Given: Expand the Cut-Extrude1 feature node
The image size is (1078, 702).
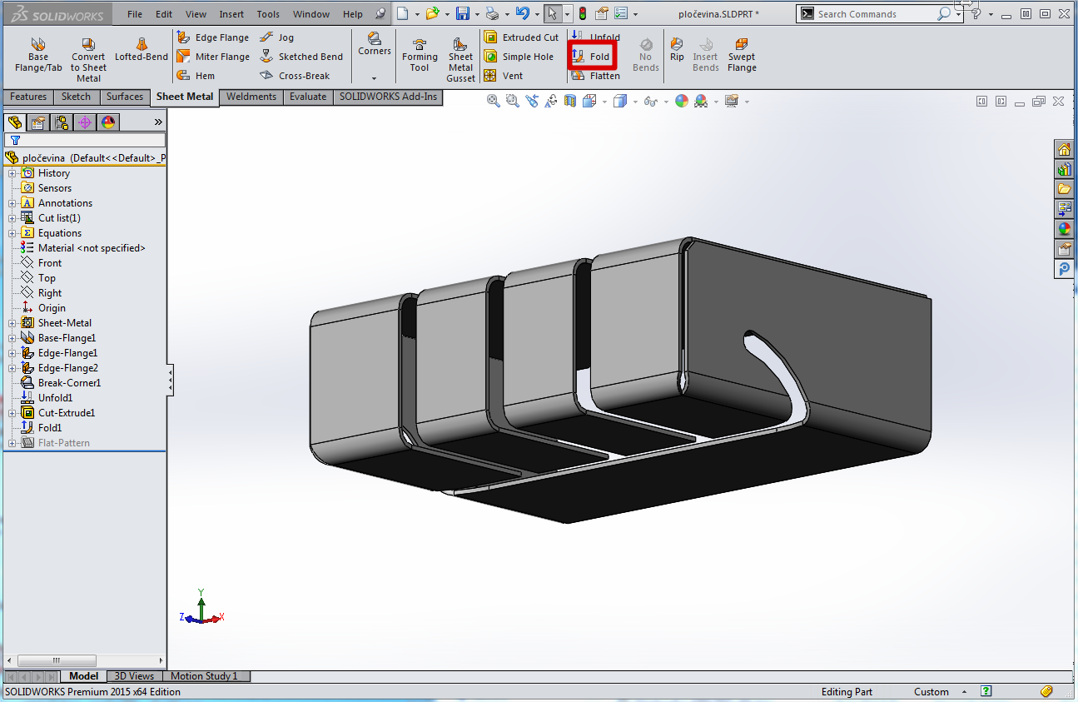Looking at the screenshot, I should pos(12,413).
